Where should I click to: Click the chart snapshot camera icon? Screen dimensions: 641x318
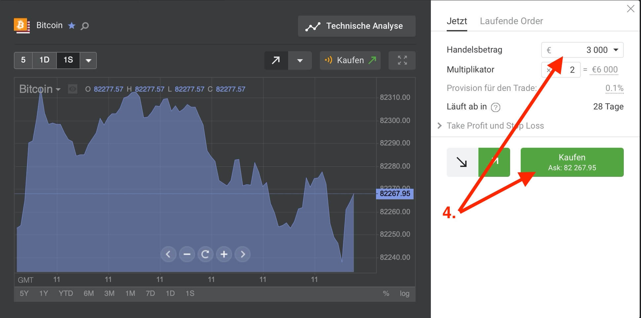pos(72,89)
